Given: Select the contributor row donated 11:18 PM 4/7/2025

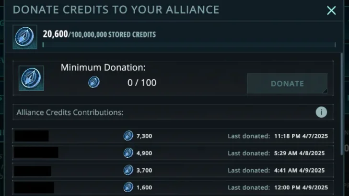Looking at the screenshot, I should 173,136.
